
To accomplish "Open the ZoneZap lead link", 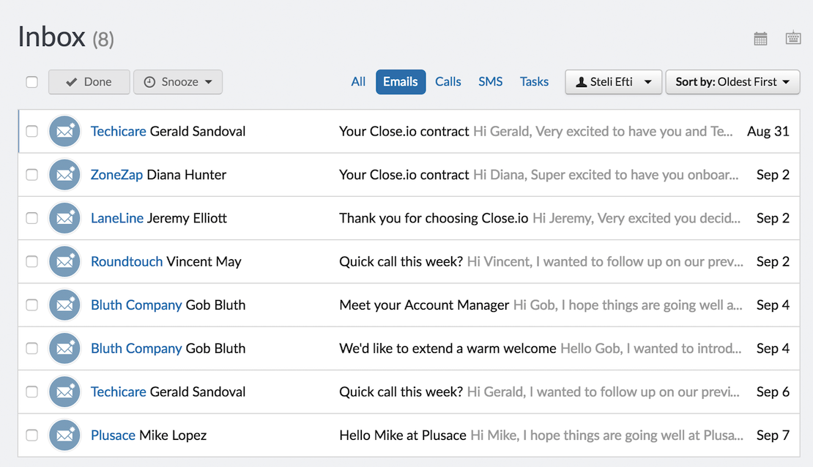I will pyautogui.click(x=116, y=175).
